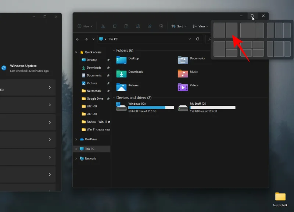The height and width of the screenshot is (212, 294).
Task: Open the New menu
Action: 85,26
